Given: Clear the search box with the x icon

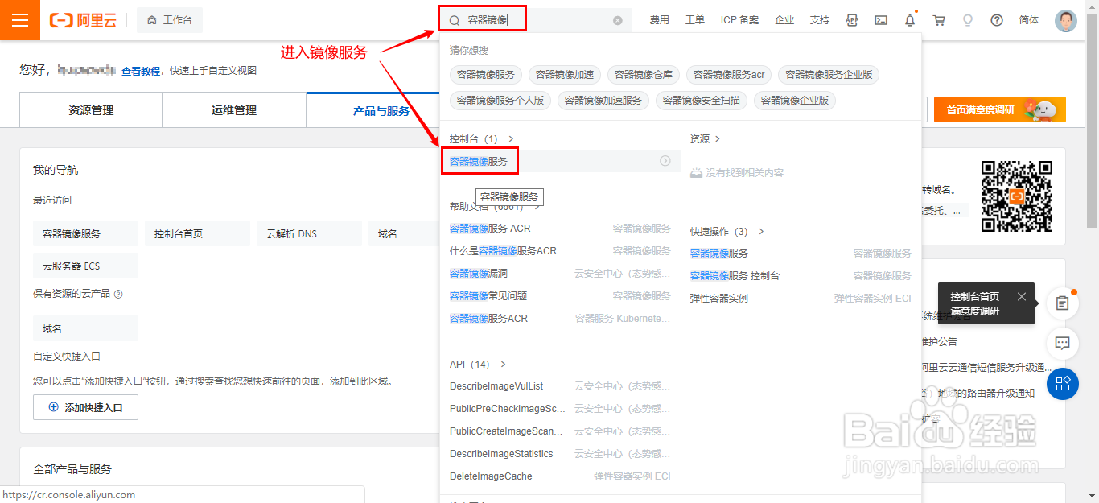Looking at the screenshot, I should [x=618, y=20].
